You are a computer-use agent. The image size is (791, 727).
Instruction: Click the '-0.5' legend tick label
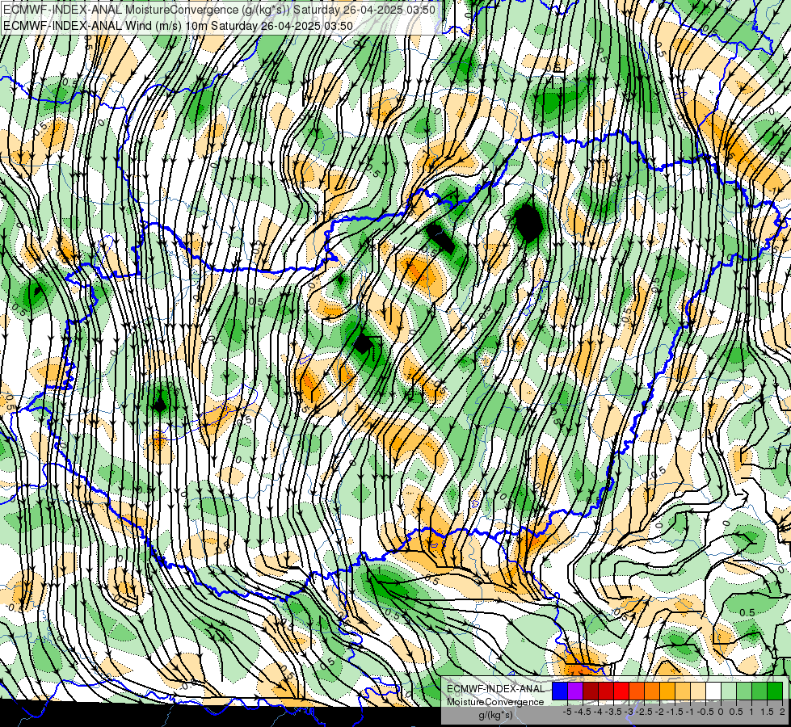[705, 712]
